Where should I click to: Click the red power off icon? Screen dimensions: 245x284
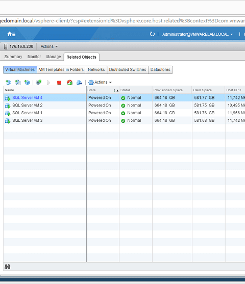(x=59, y=83)
